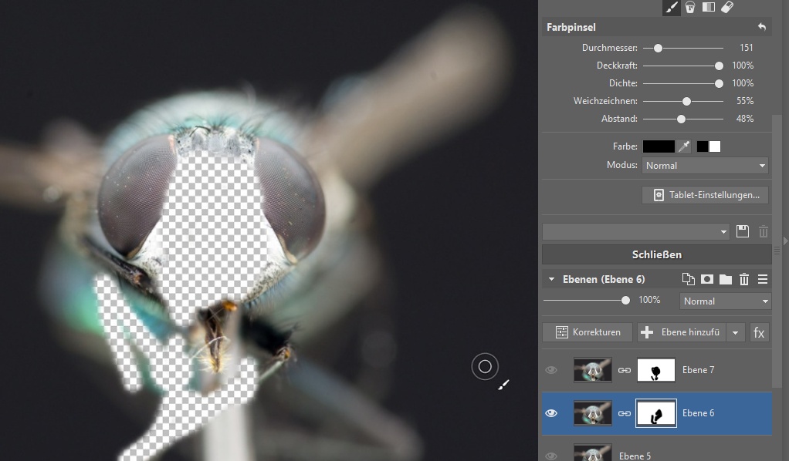The width and height of the screenshot is (789, 461).
Task: Click the Korrekturen button
Action: click(588, 332)
